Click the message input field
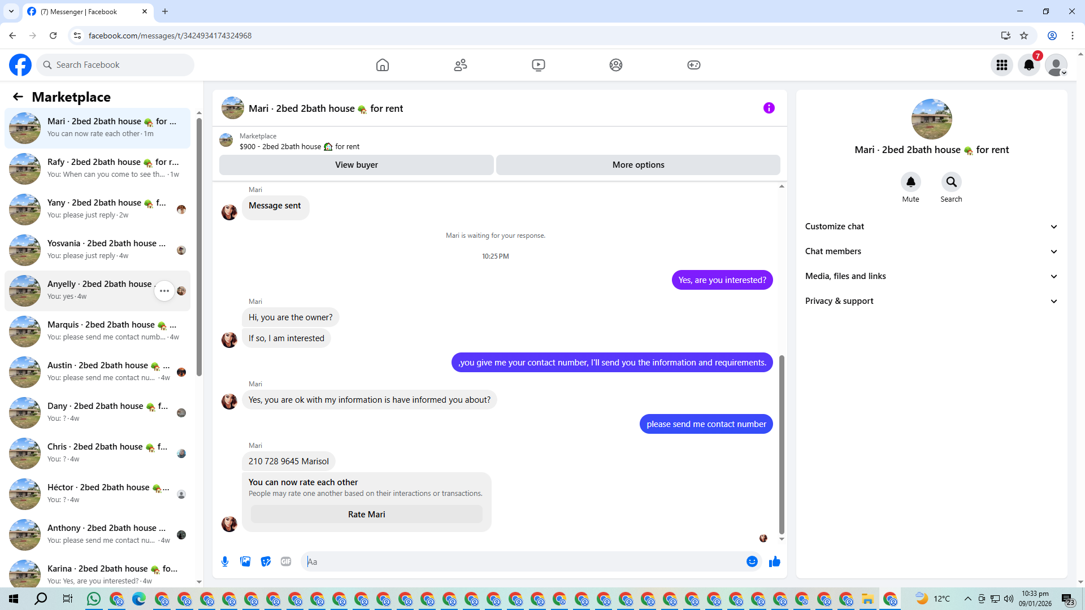Viewport: 1085px width, 610px height. click(x=526, y=561)
